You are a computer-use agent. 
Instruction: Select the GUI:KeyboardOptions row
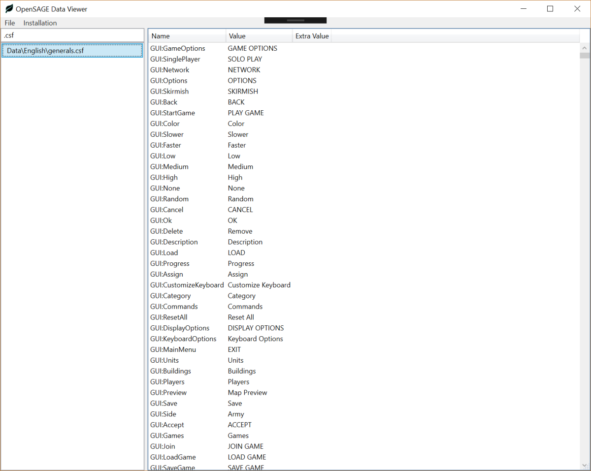(x=364, y=339)
